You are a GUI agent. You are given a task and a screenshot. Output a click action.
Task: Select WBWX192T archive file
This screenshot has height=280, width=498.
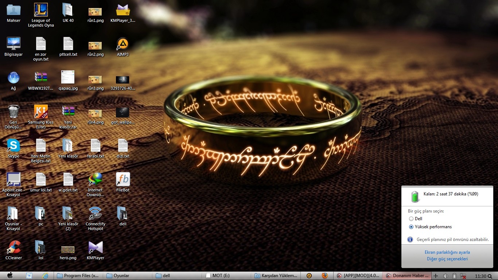click(41, 81)
